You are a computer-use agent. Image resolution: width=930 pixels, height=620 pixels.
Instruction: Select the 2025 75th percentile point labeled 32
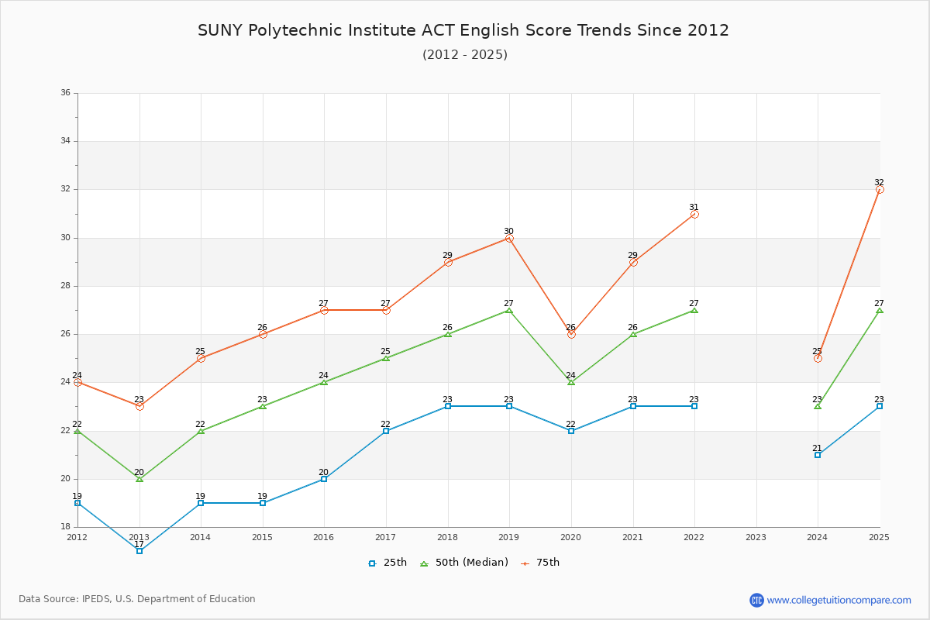coord(880,190)
